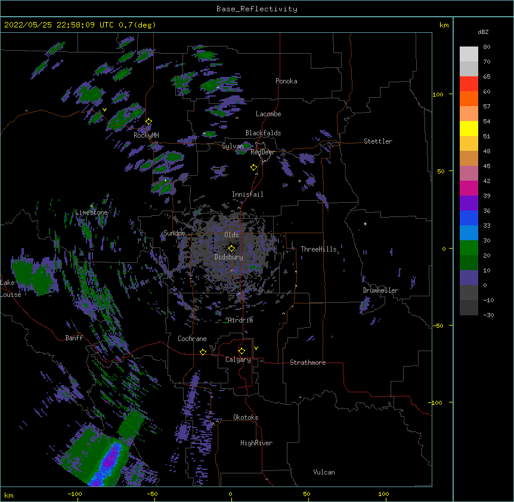Click the Okotoks town label
The image size is (514, 502).
click(x=246, y=417)
